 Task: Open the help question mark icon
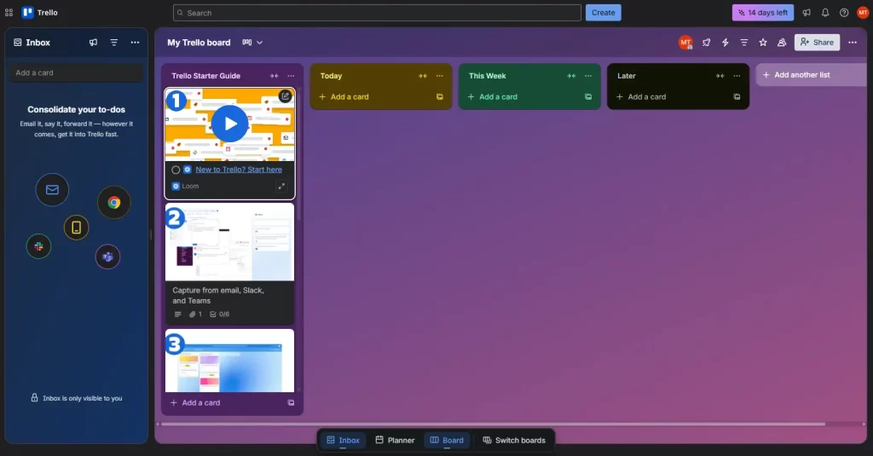coord(844,13)
